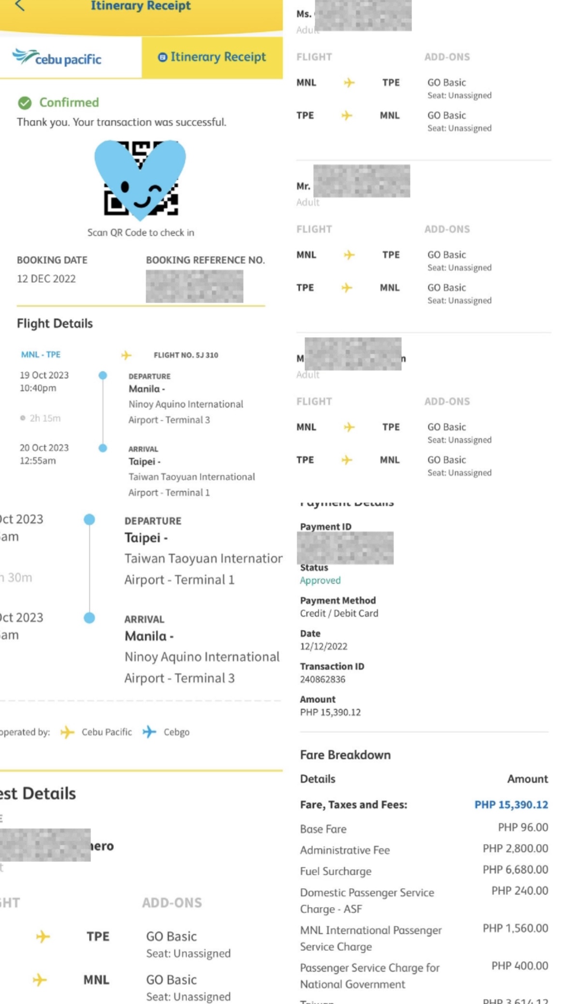
Task: Click the Approved payment status text
Action: (x=320, y=580)
